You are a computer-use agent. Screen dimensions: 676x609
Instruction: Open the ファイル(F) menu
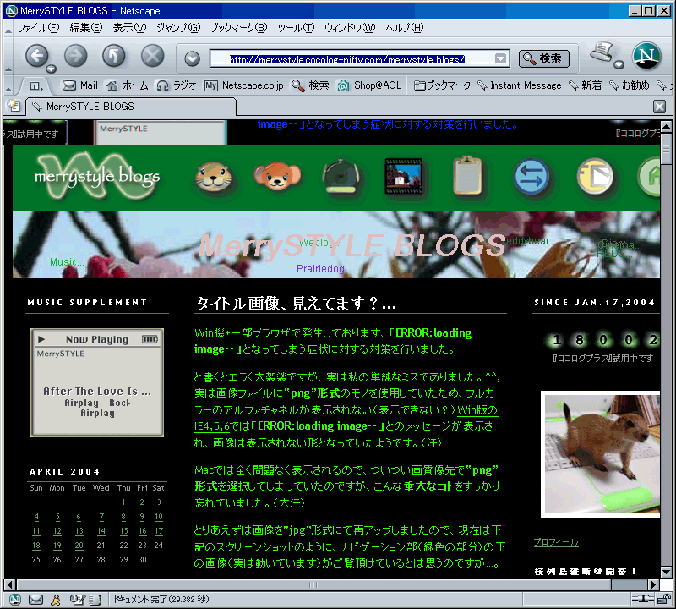38,28
